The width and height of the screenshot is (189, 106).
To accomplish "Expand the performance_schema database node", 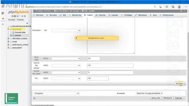I will tap(8, 45).
